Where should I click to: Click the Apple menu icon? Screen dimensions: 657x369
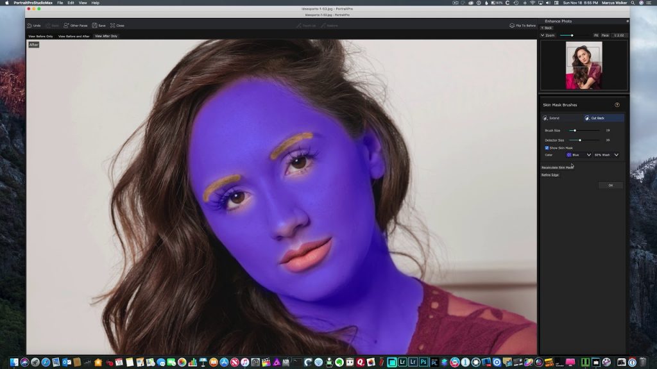point(6,3)
